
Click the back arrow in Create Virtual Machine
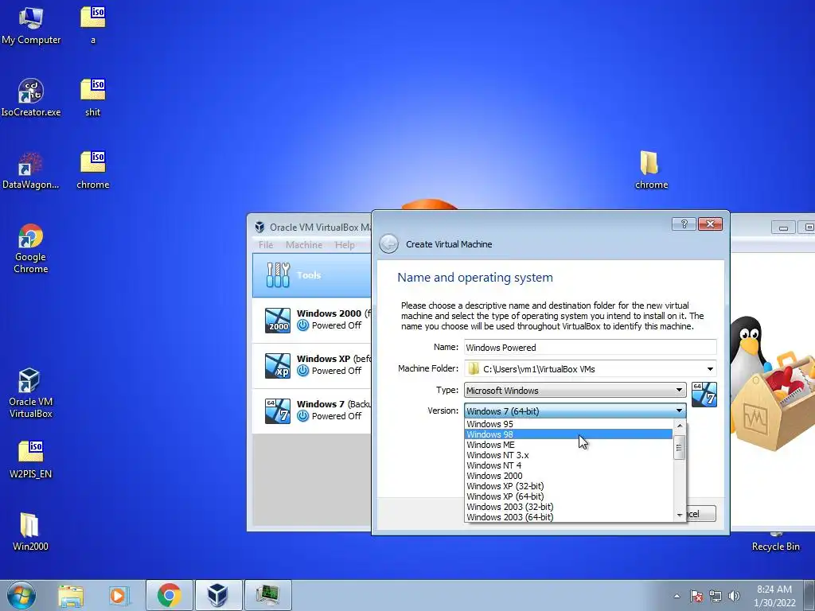(388, 243)
